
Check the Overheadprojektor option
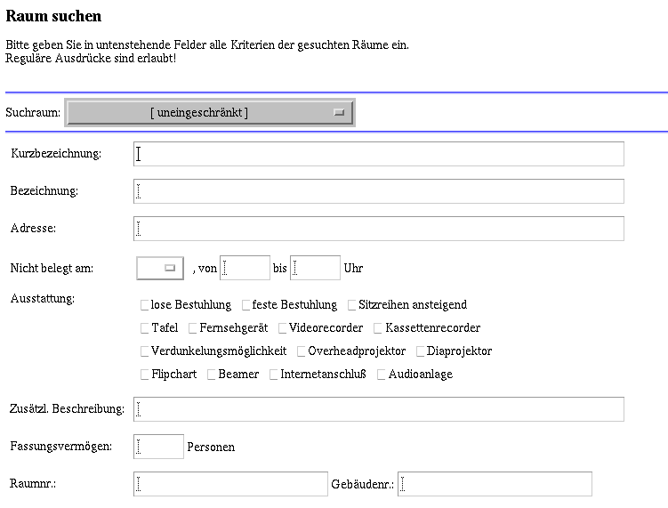pos(302,351)
